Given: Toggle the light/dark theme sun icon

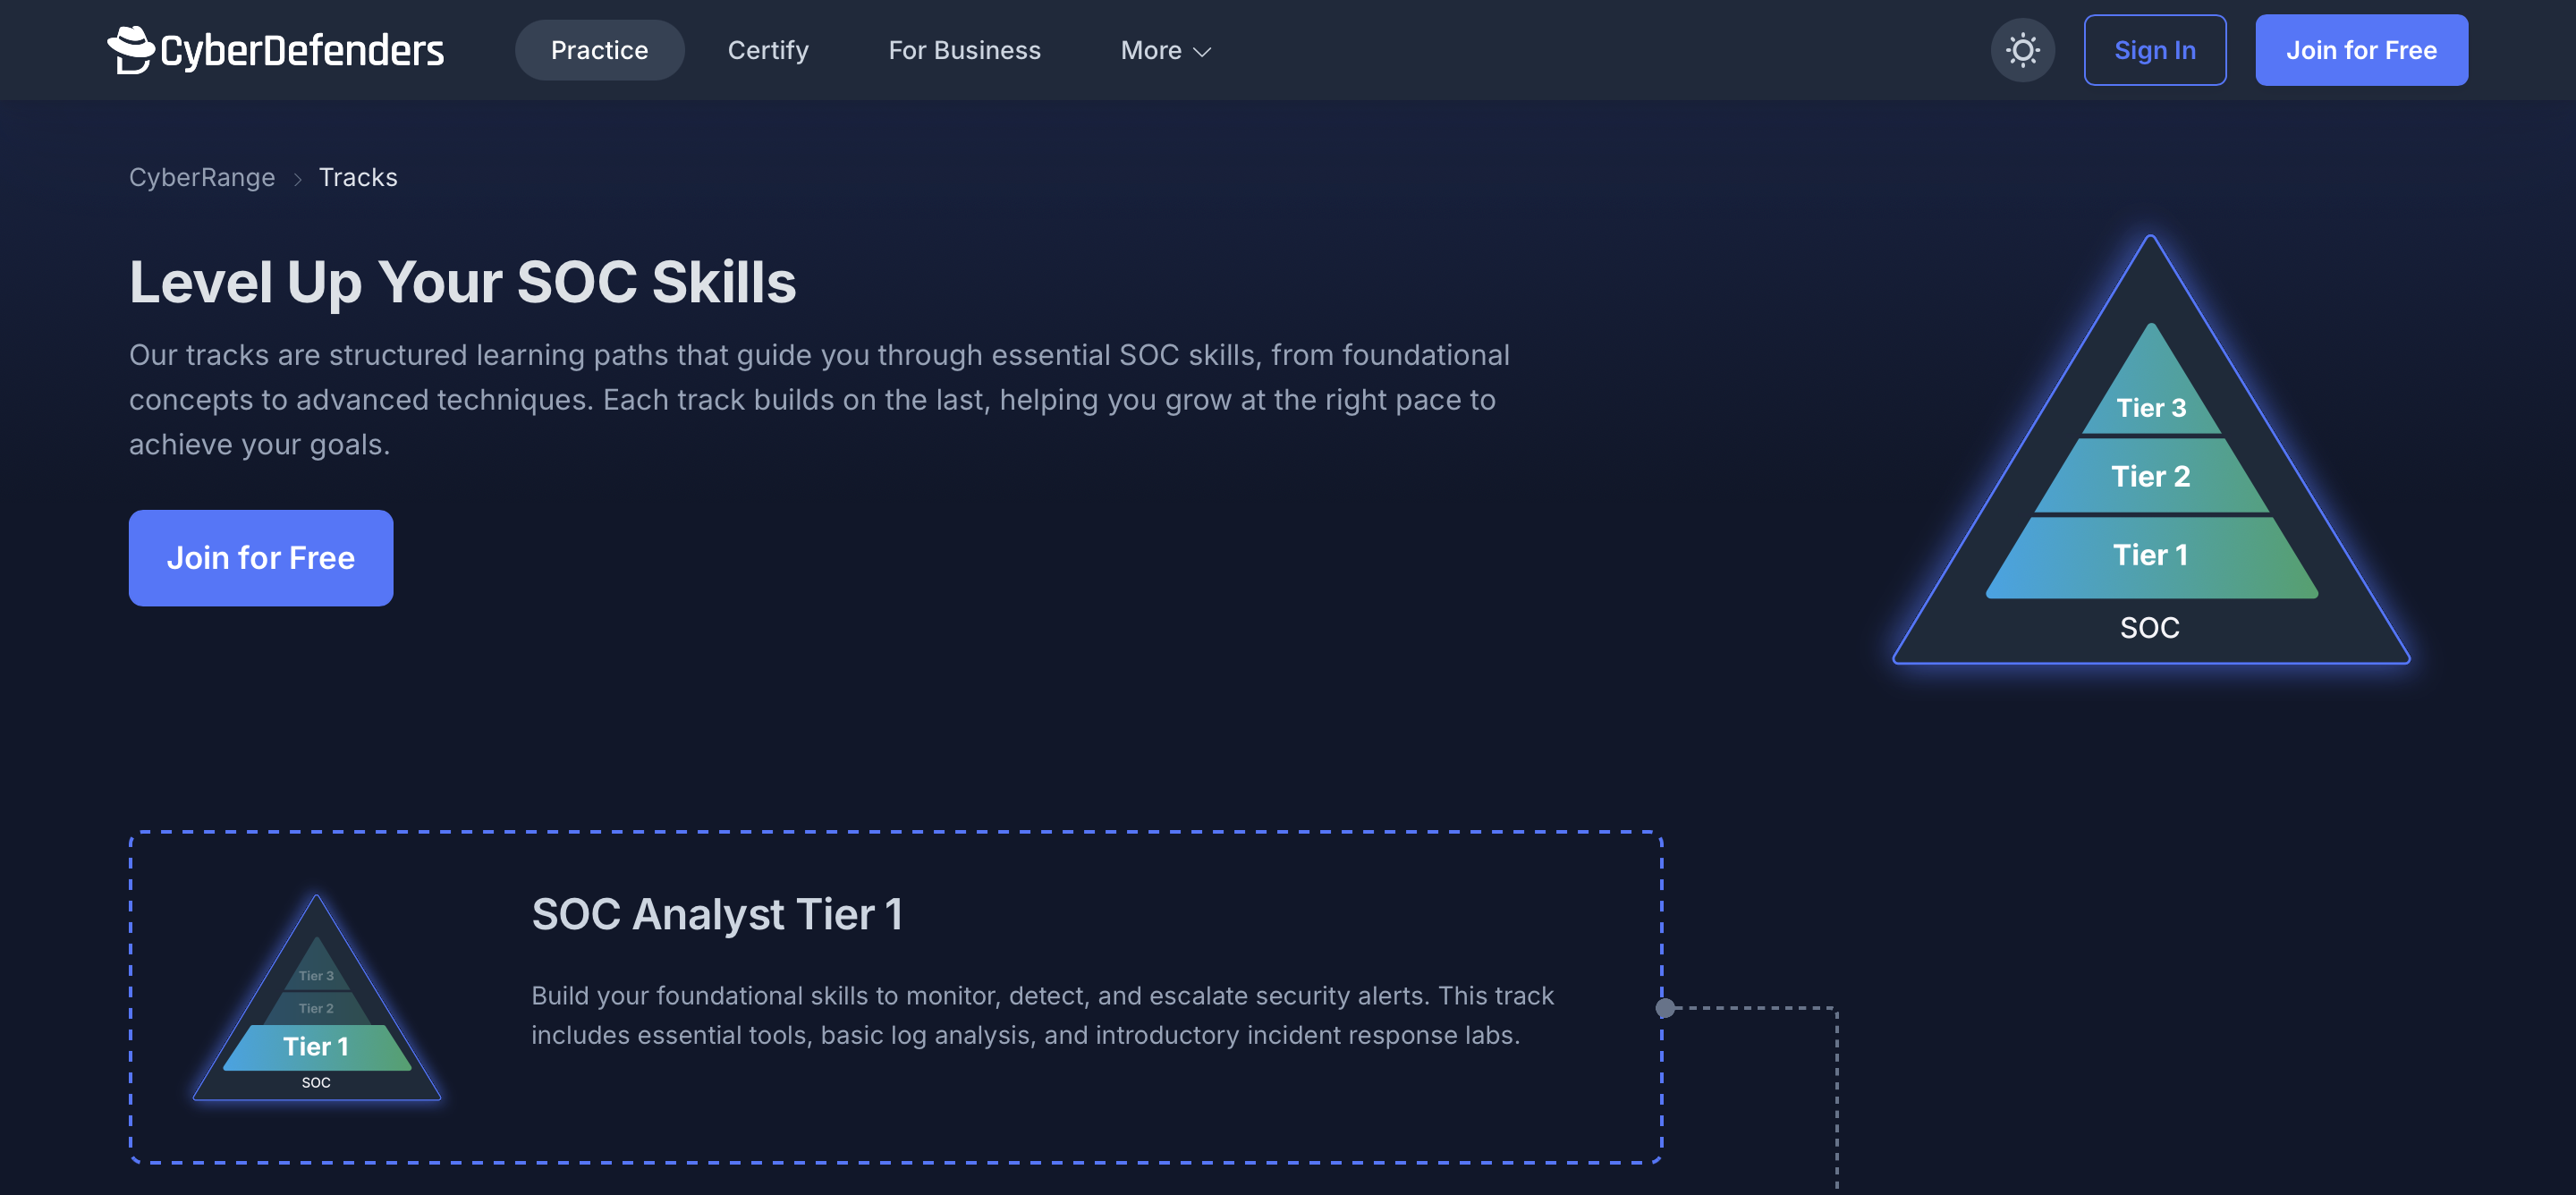Looking at the screenshot, I should pos(2022,50).
